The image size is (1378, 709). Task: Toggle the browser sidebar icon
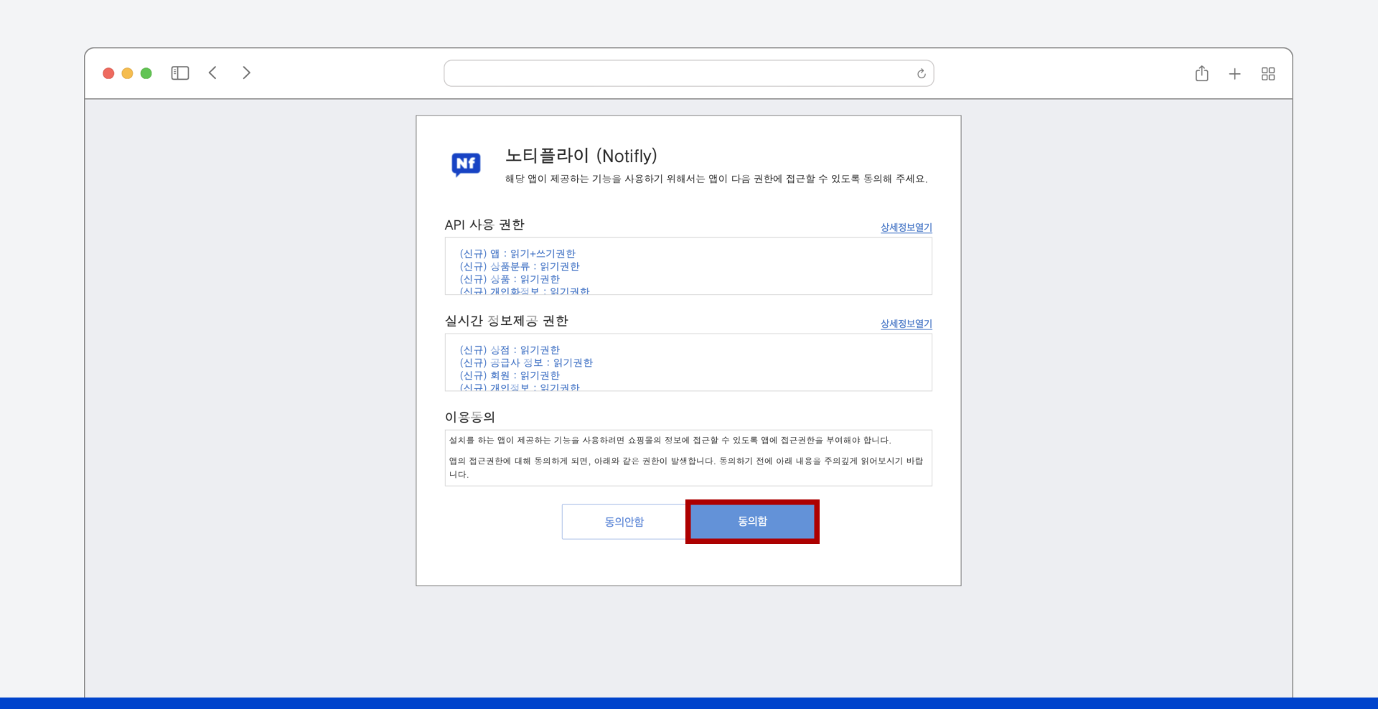pos(180,73)
